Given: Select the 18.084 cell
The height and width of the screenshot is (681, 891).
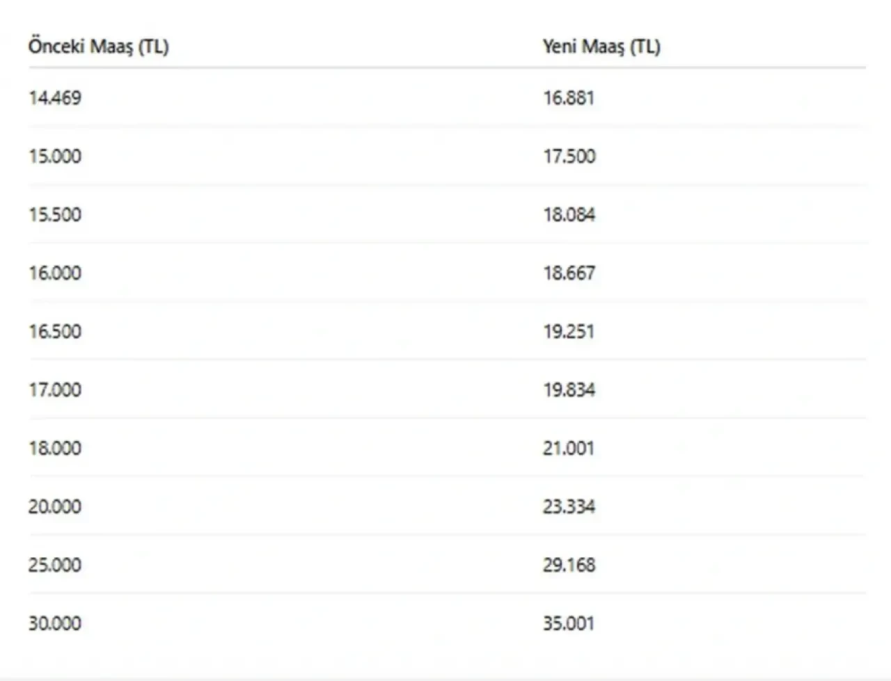Looking at the screenshot, I should 569,214.
